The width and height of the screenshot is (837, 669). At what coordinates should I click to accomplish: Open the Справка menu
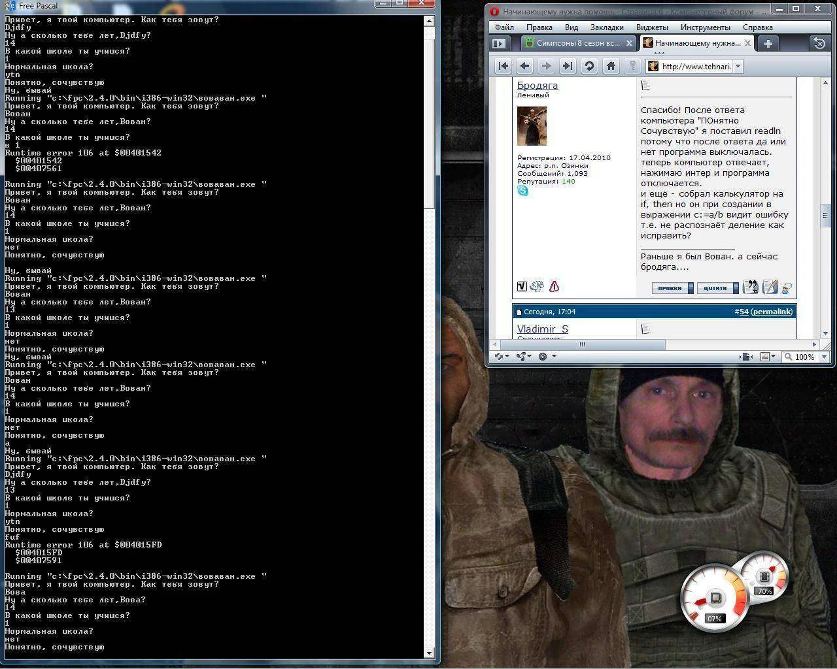click(x=758, y=27)
